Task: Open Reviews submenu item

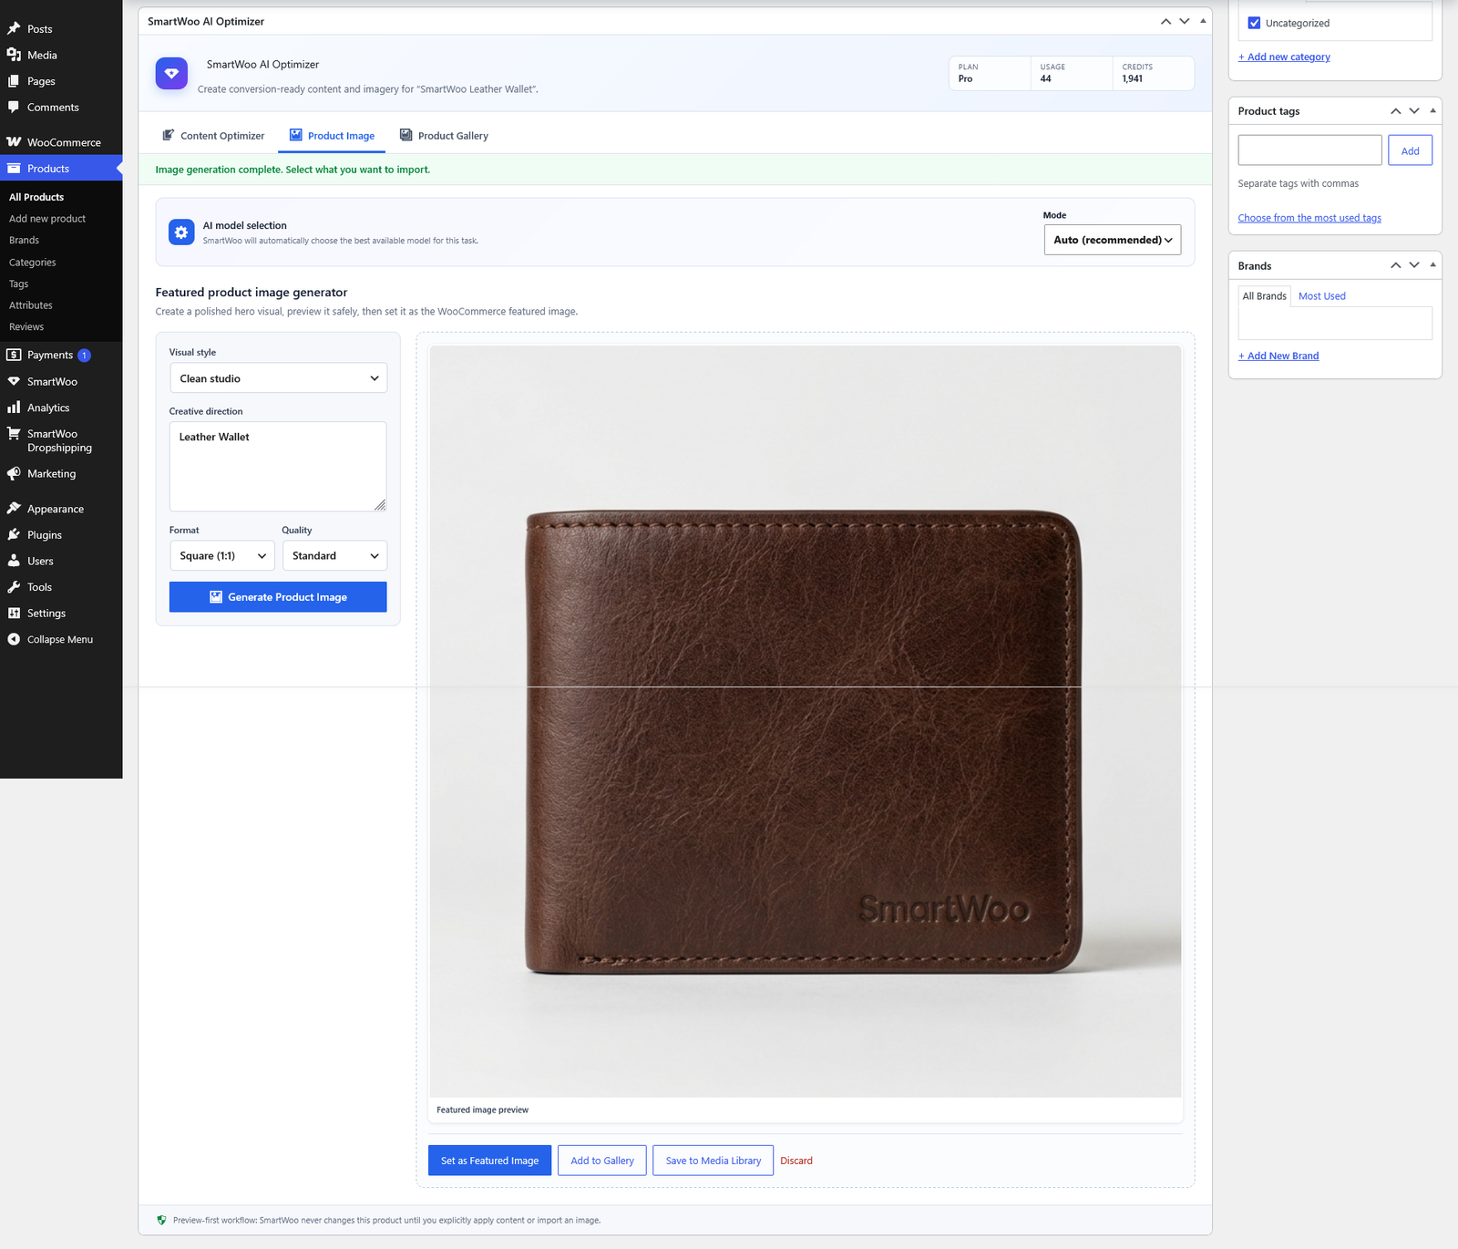Action: pyautogui.click(x=26, y=327)
